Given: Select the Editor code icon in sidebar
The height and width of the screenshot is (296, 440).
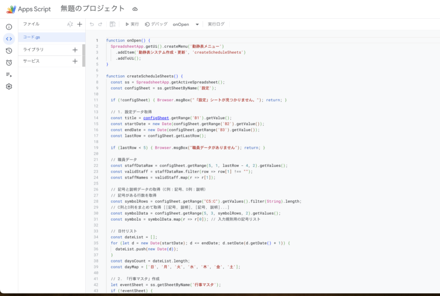Looking at the screenshot, I should pyautogui.click(x=9, y=38).
